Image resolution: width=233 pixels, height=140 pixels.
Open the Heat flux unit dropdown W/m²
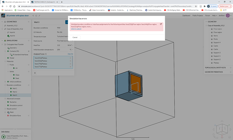click(x=70, y=45)
